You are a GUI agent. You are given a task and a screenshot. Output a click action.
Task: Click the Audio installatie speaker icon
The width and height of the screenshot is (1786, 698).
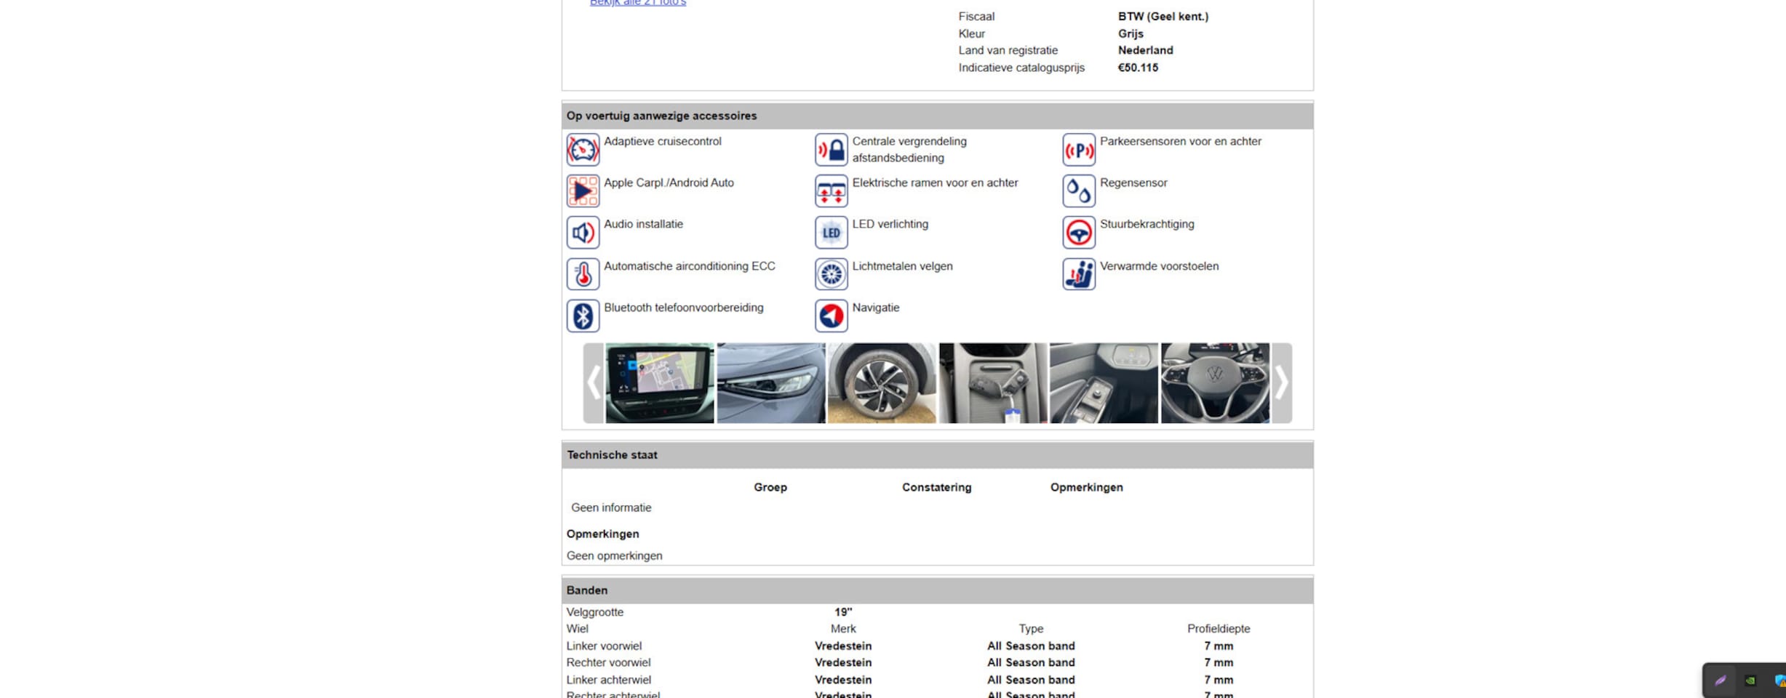click(583, 233)
